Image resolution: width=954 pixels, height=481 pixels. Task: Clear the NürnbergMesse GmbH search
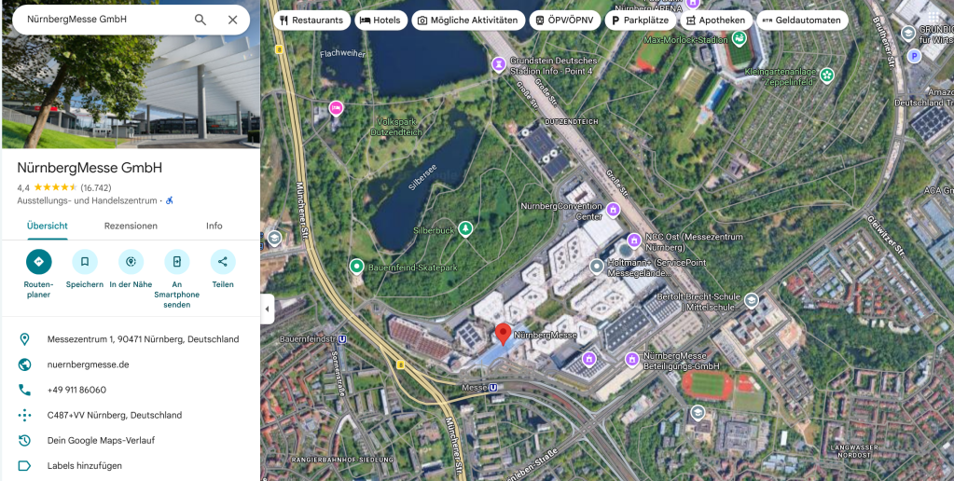(x=232, y=20)
